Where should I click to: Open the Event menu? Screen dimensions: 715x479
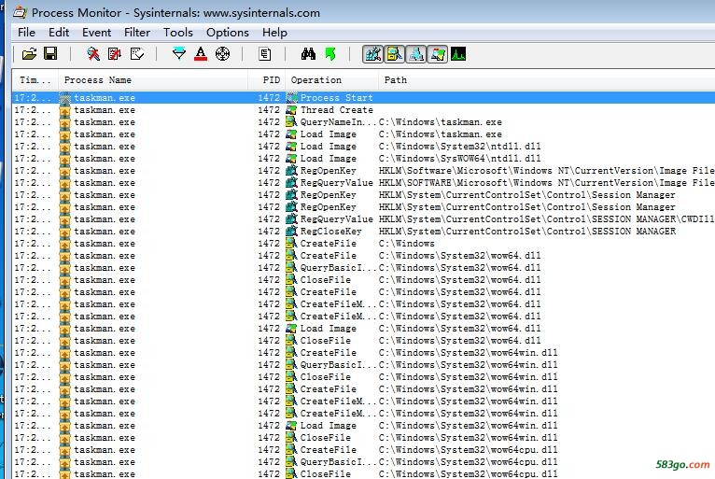pyautogui.click(x=96, y=33)
